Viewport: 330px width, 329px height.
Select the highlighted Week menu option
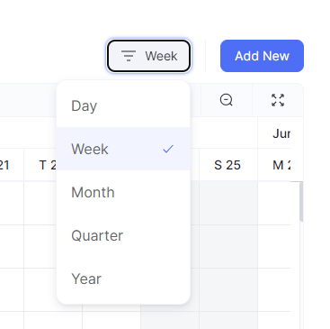pos(123,149)
